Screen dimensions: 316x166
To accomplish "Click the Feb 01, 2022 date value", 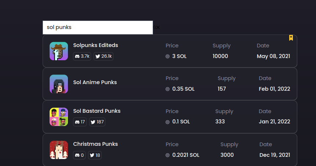I will 274,89.
